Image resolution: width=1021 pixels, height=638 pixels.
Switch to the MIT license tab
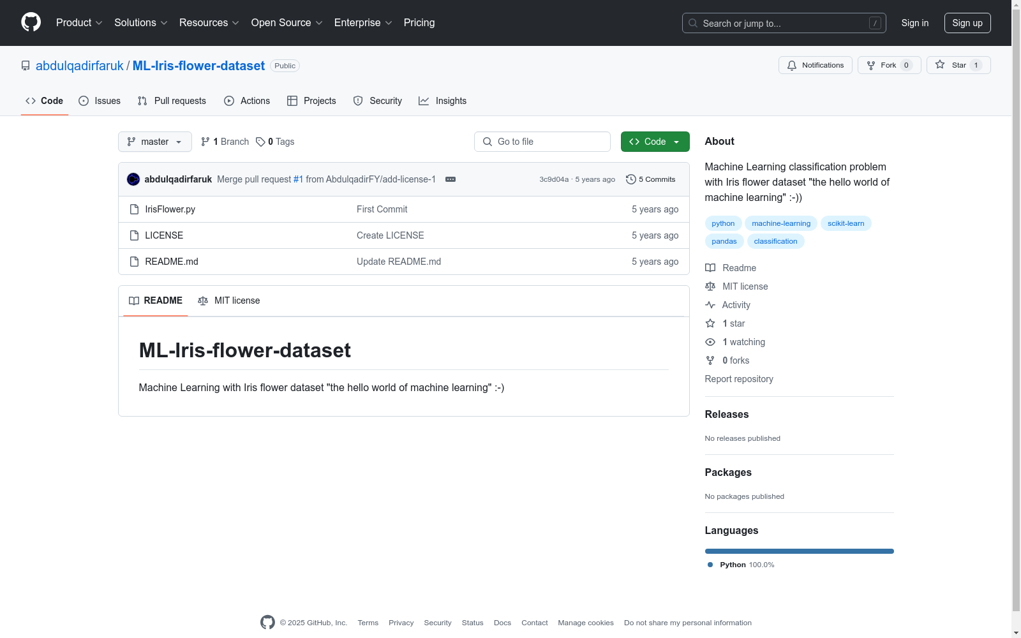pos(229,300)
